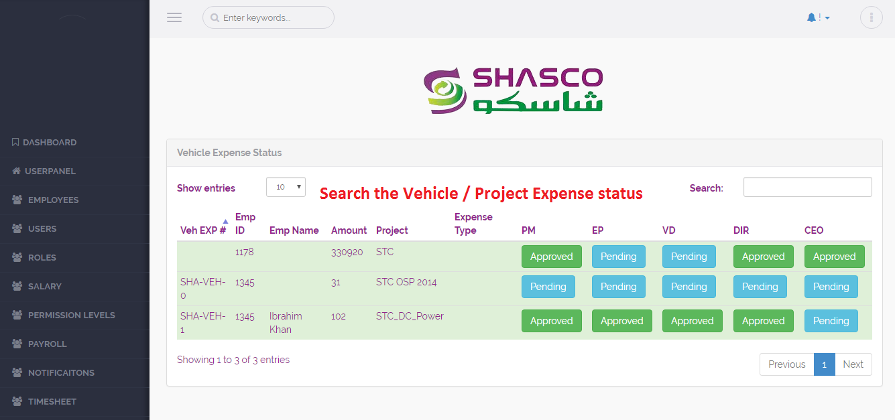Click the Dashboard bookmark icon in sidebar

15,142
